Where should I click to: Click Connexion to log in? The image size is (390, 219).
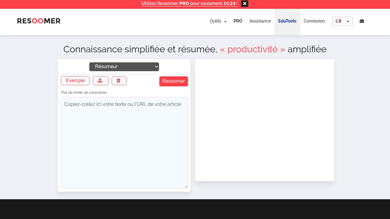click(314, 21)
